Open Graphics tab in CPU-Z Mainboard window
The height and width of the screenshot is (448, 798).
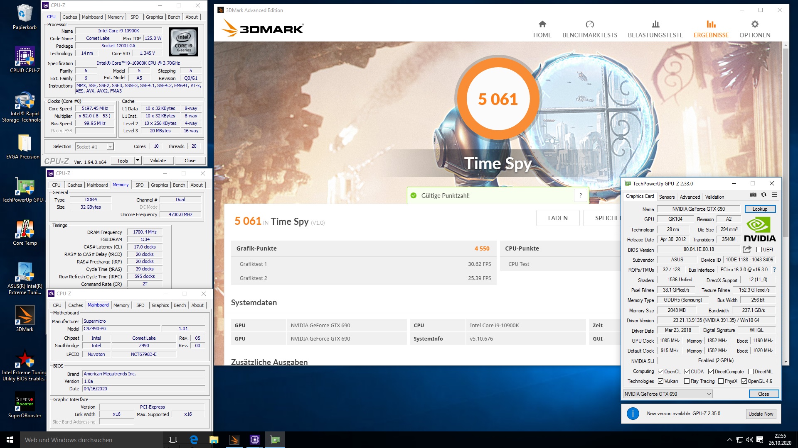(x=160, y=305)
